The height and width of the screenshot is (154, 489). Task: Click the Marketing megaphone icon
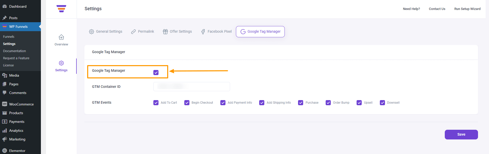click(5, 139)
